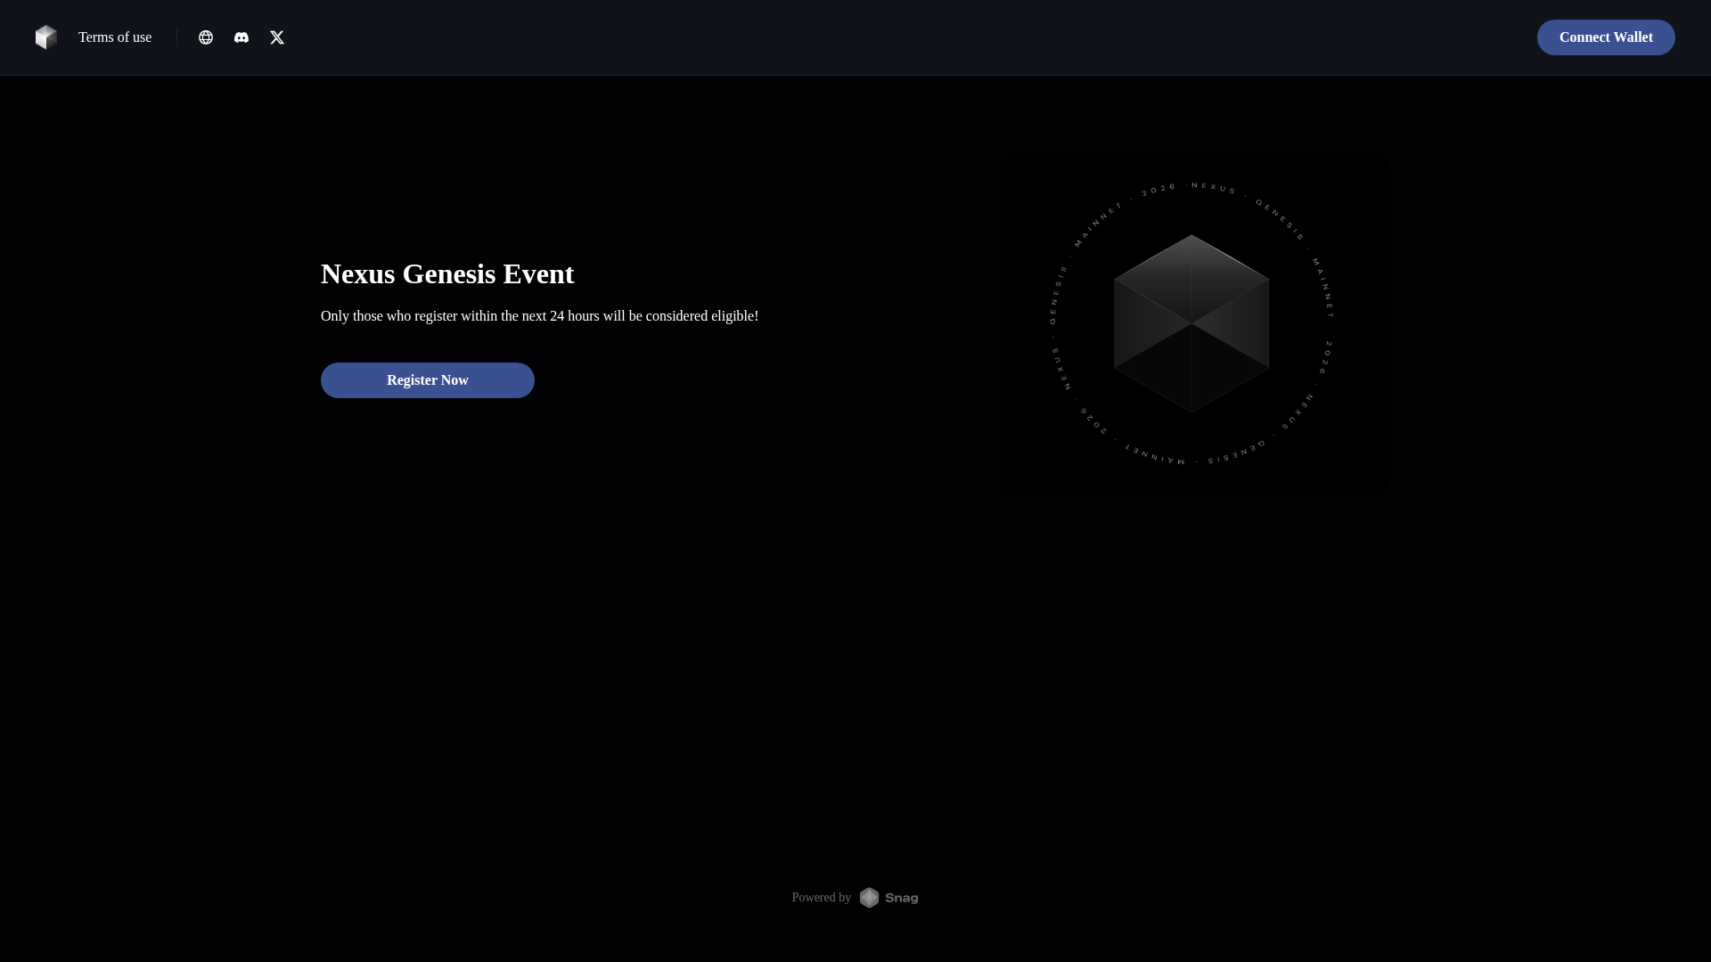
Task: Open the X (Twitter) icon link
Action: [277, 37]
